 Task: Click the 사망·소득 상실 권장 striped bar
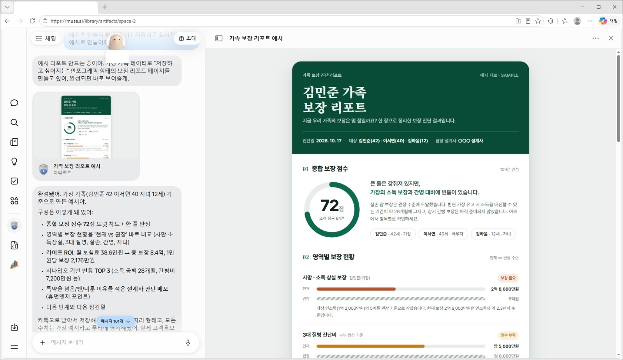[x=401, y=299]
